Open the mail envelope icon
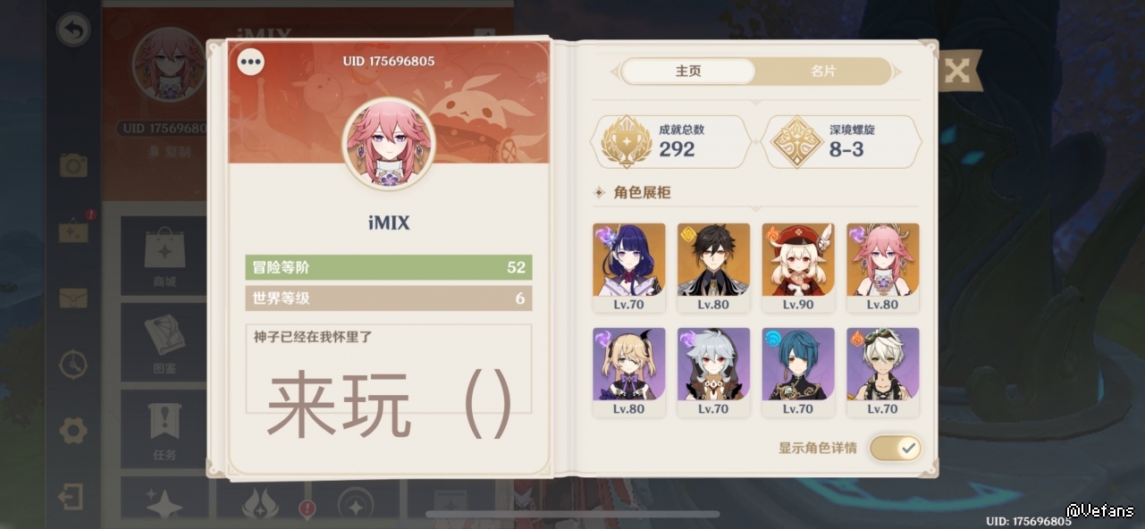This screenshot has width=1145, height=529. coord(73,298)
